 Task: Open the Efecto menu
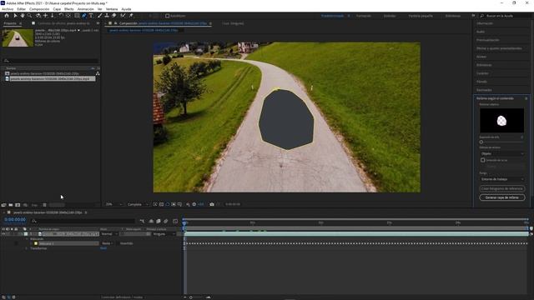68,9
